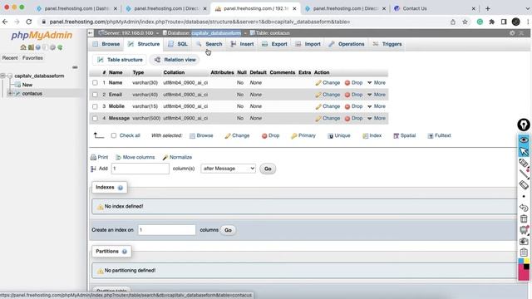Click the contacus table icon in tree
Screen dimensions: 532x299
pyautogui.click(x=18, y=94)
